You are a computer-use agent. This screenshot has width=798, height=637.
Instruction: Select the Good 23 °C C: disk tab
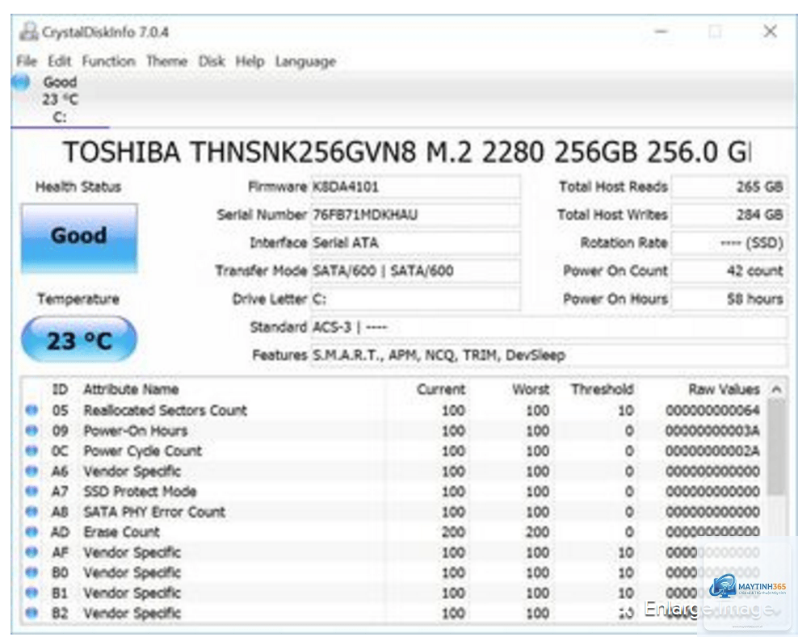point(60,100)
